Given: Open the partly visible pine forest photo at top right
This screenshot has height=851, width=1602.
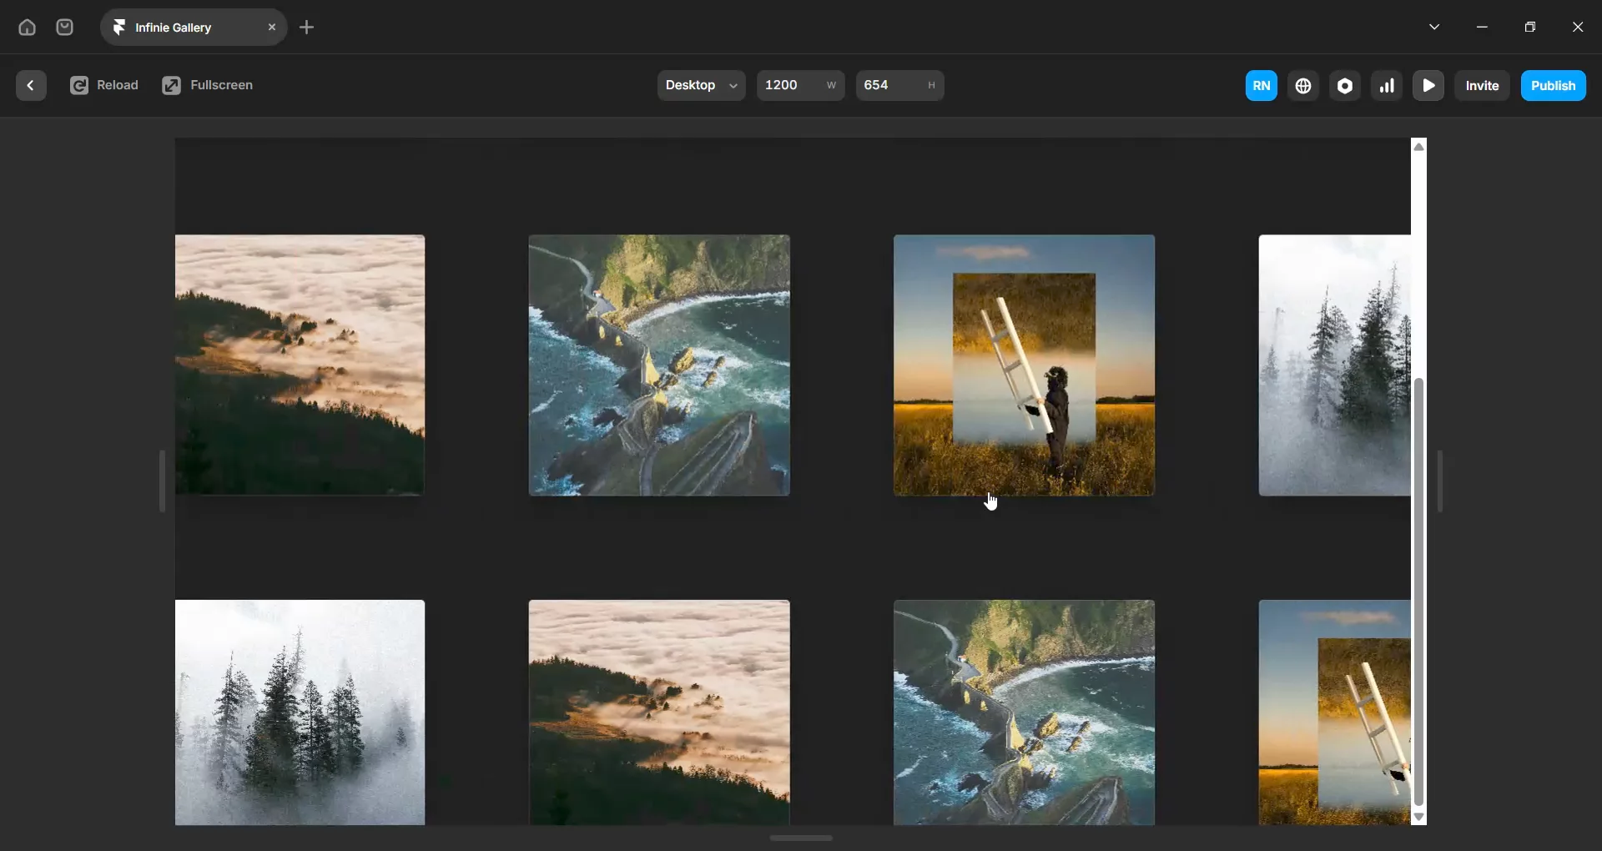Looking at the screenshot, I should tap(1335, 365).
